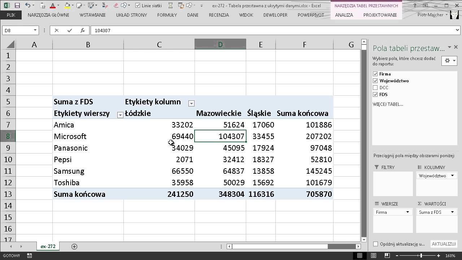The width and height of the screenshot is (462, 260).
Task: Uncheck the FDS field checkbox
Action: [x=375, y=94]
